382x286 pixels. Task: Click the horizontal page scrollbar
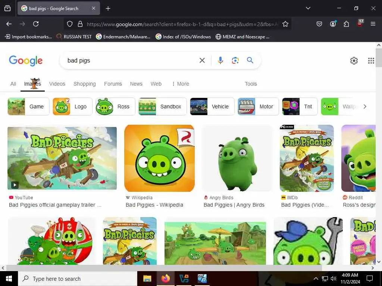tap(164, 268)
